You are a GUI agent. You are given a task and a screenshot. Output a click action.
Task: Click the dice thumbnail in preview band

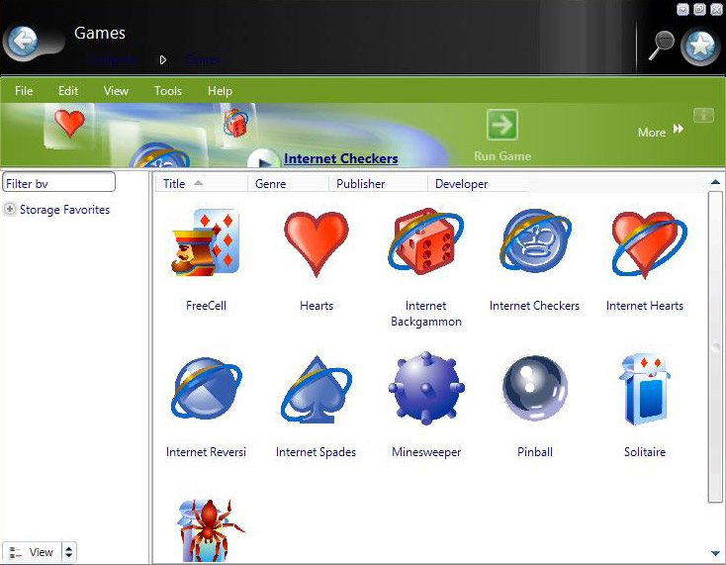coord(235,123)
